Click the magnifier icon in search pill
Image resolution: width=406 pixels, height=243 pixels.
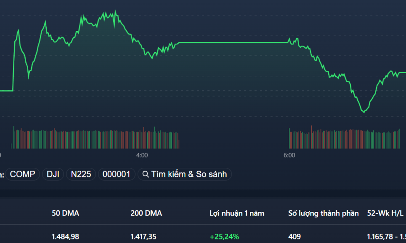click(145, 174)
